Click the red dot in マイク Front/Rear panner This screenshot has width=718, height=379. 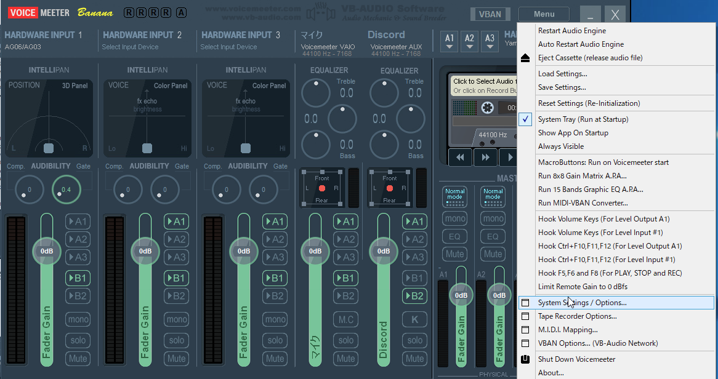point(322,188)
